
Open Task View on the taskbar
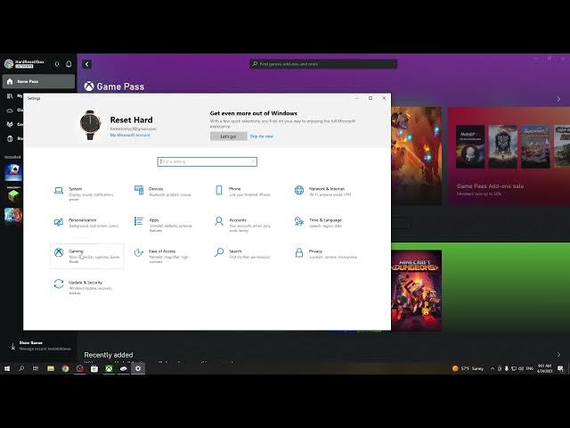(x=36, y=368)
